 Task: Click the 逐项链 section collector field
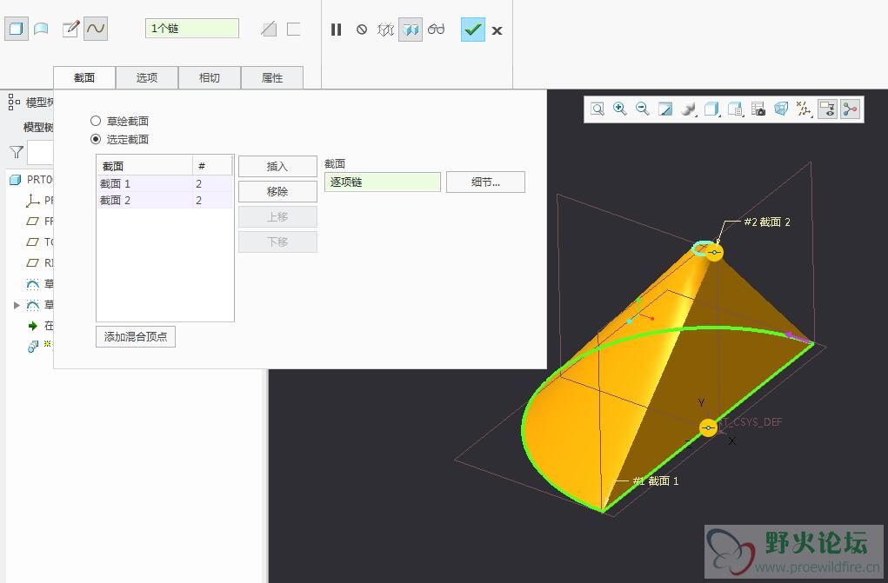383,182
